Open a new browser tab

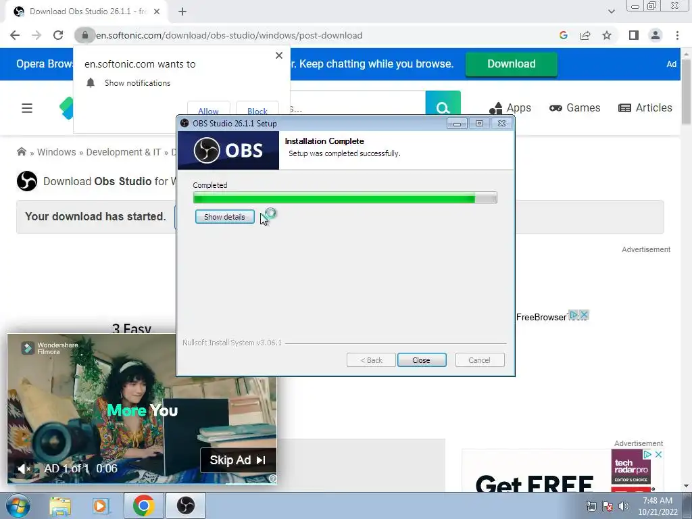[182, 12]
